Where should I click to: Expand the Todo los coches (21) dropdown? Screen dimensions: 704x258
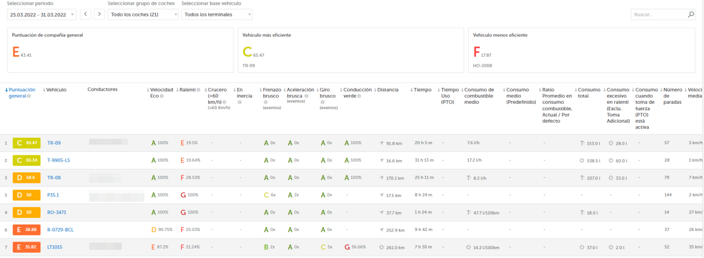point(143,14)
